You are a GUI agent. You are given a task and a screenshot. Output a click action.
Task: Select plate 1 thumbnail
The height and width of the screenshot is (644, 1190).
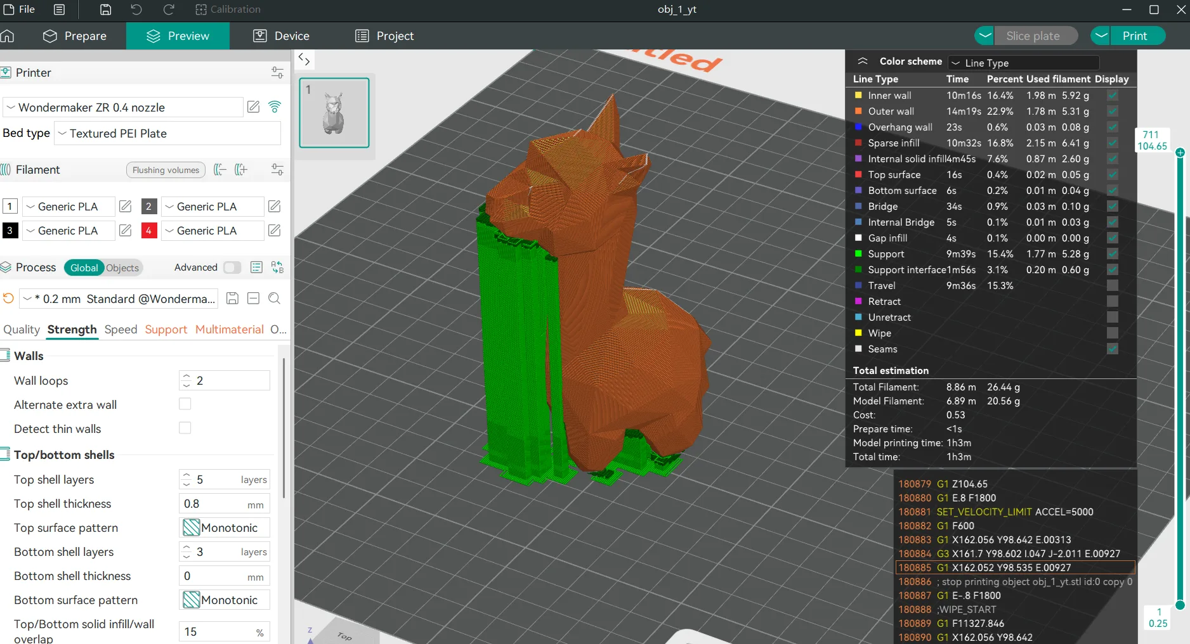pyautogui.click(x=334, y=113)
